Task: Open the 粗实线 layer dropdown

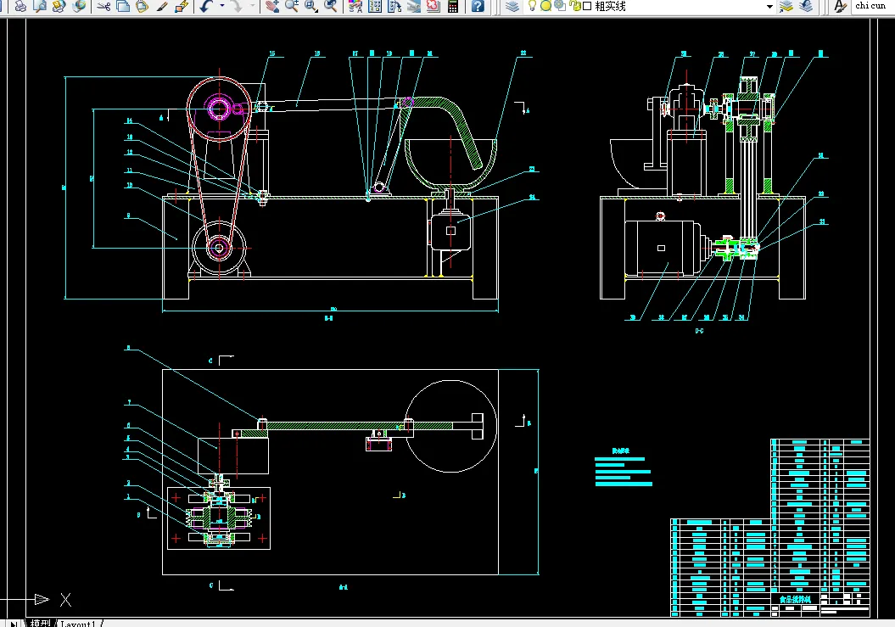Action: (769, 7)
